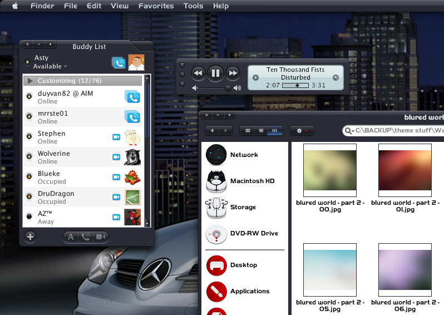Image resolution: width=444 pixels, height=315 pixels.
Task: Select the Blueke buddy name
Action: [49, 174]
